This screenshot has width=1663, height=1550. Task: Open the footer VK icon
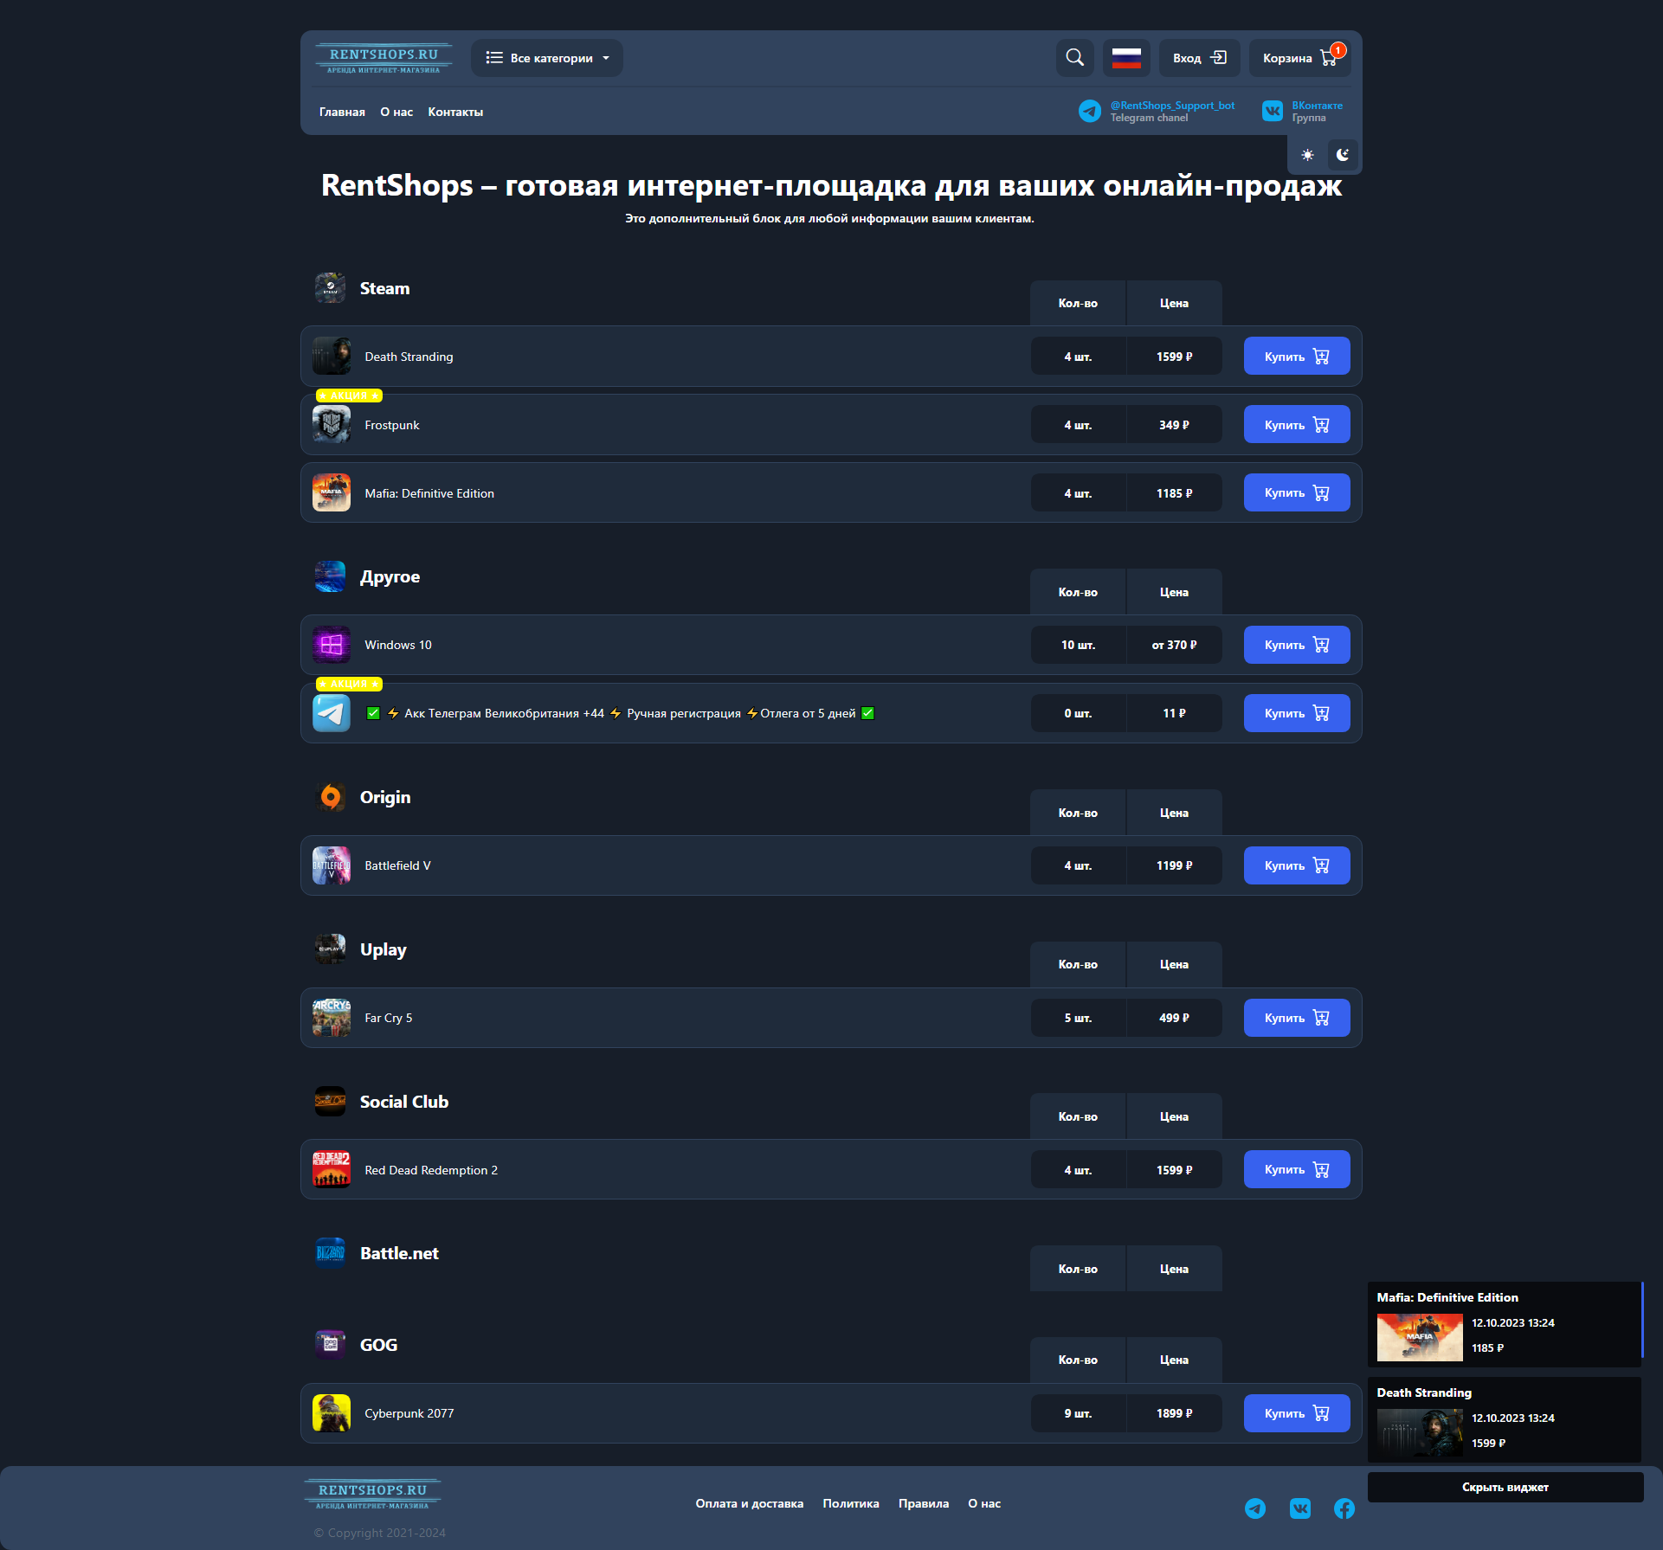point(1300,1508)
